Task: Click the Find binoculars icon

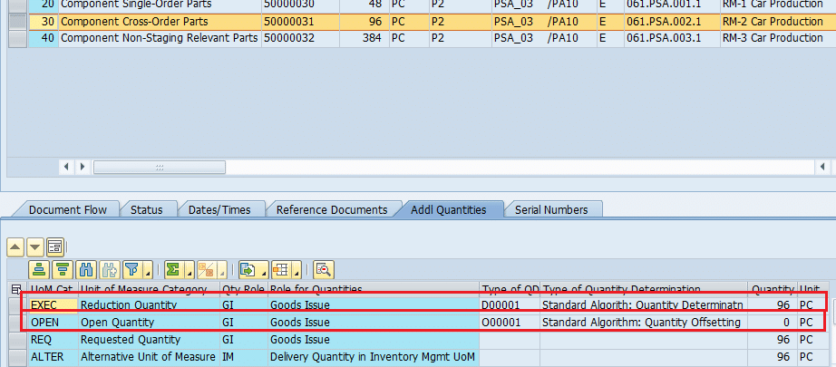Action: [x=87, y=269]
